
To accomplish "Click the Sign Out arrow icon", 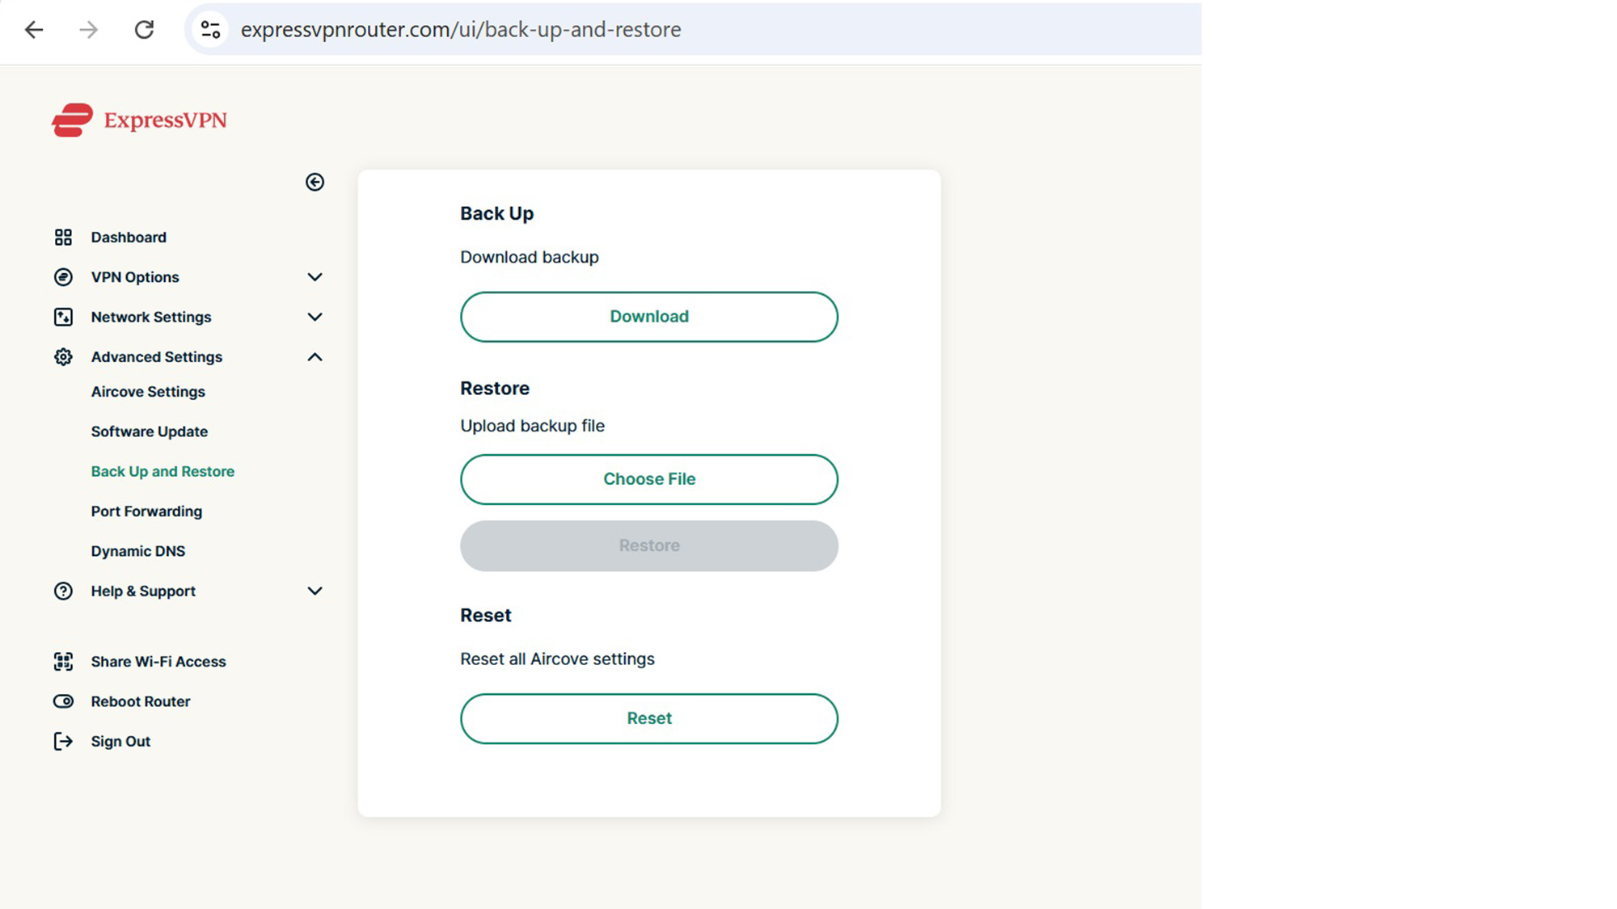I will [x=63, y=741].
